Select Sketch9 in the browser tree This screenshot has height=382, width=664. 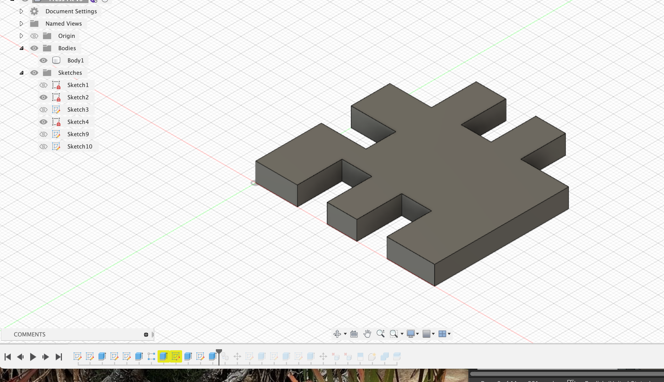(78, 134)
